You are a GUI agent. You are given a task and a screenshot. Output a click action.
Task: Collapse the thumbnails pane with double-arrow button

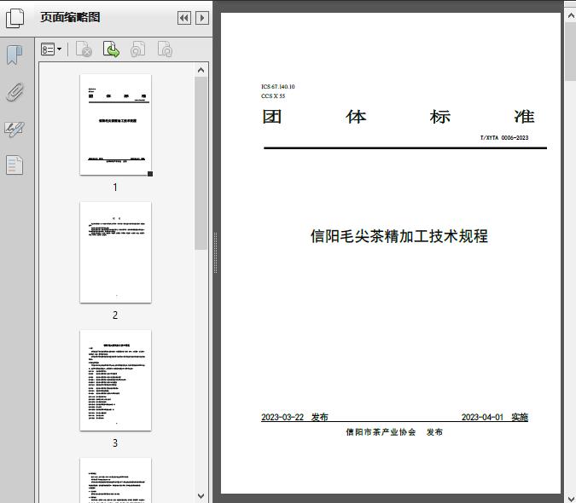point(184,18)
